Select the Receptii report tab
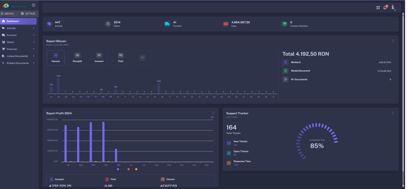 click(77, 58)
